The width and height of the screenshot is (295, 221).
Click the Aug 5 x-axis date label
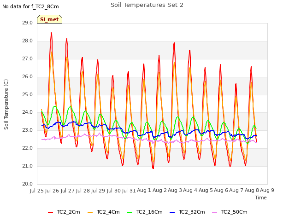pos(206,191)
